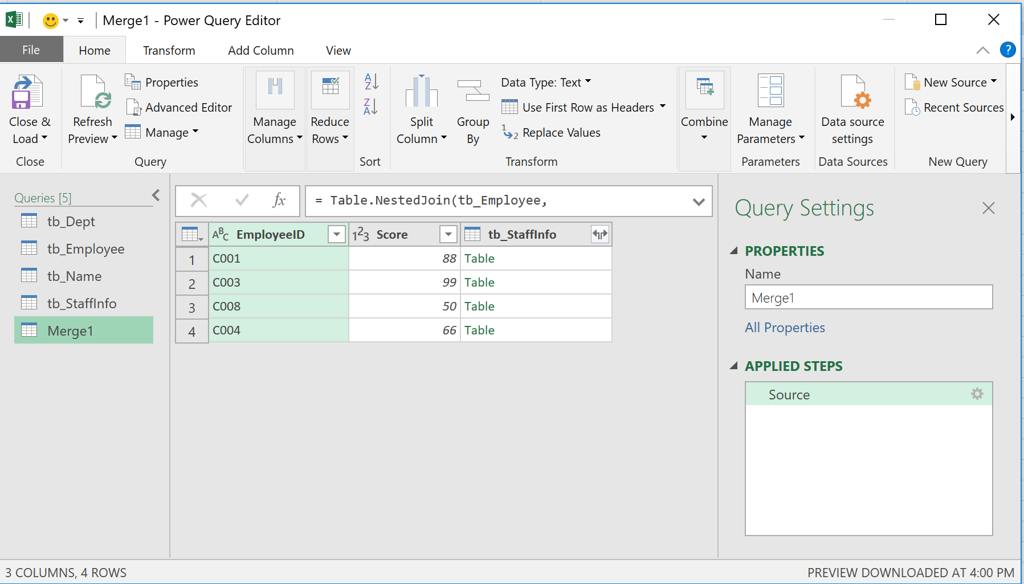Switch to the Transform tab
Viewport: 1024px width, 584px height.
[x=169, y=51]
